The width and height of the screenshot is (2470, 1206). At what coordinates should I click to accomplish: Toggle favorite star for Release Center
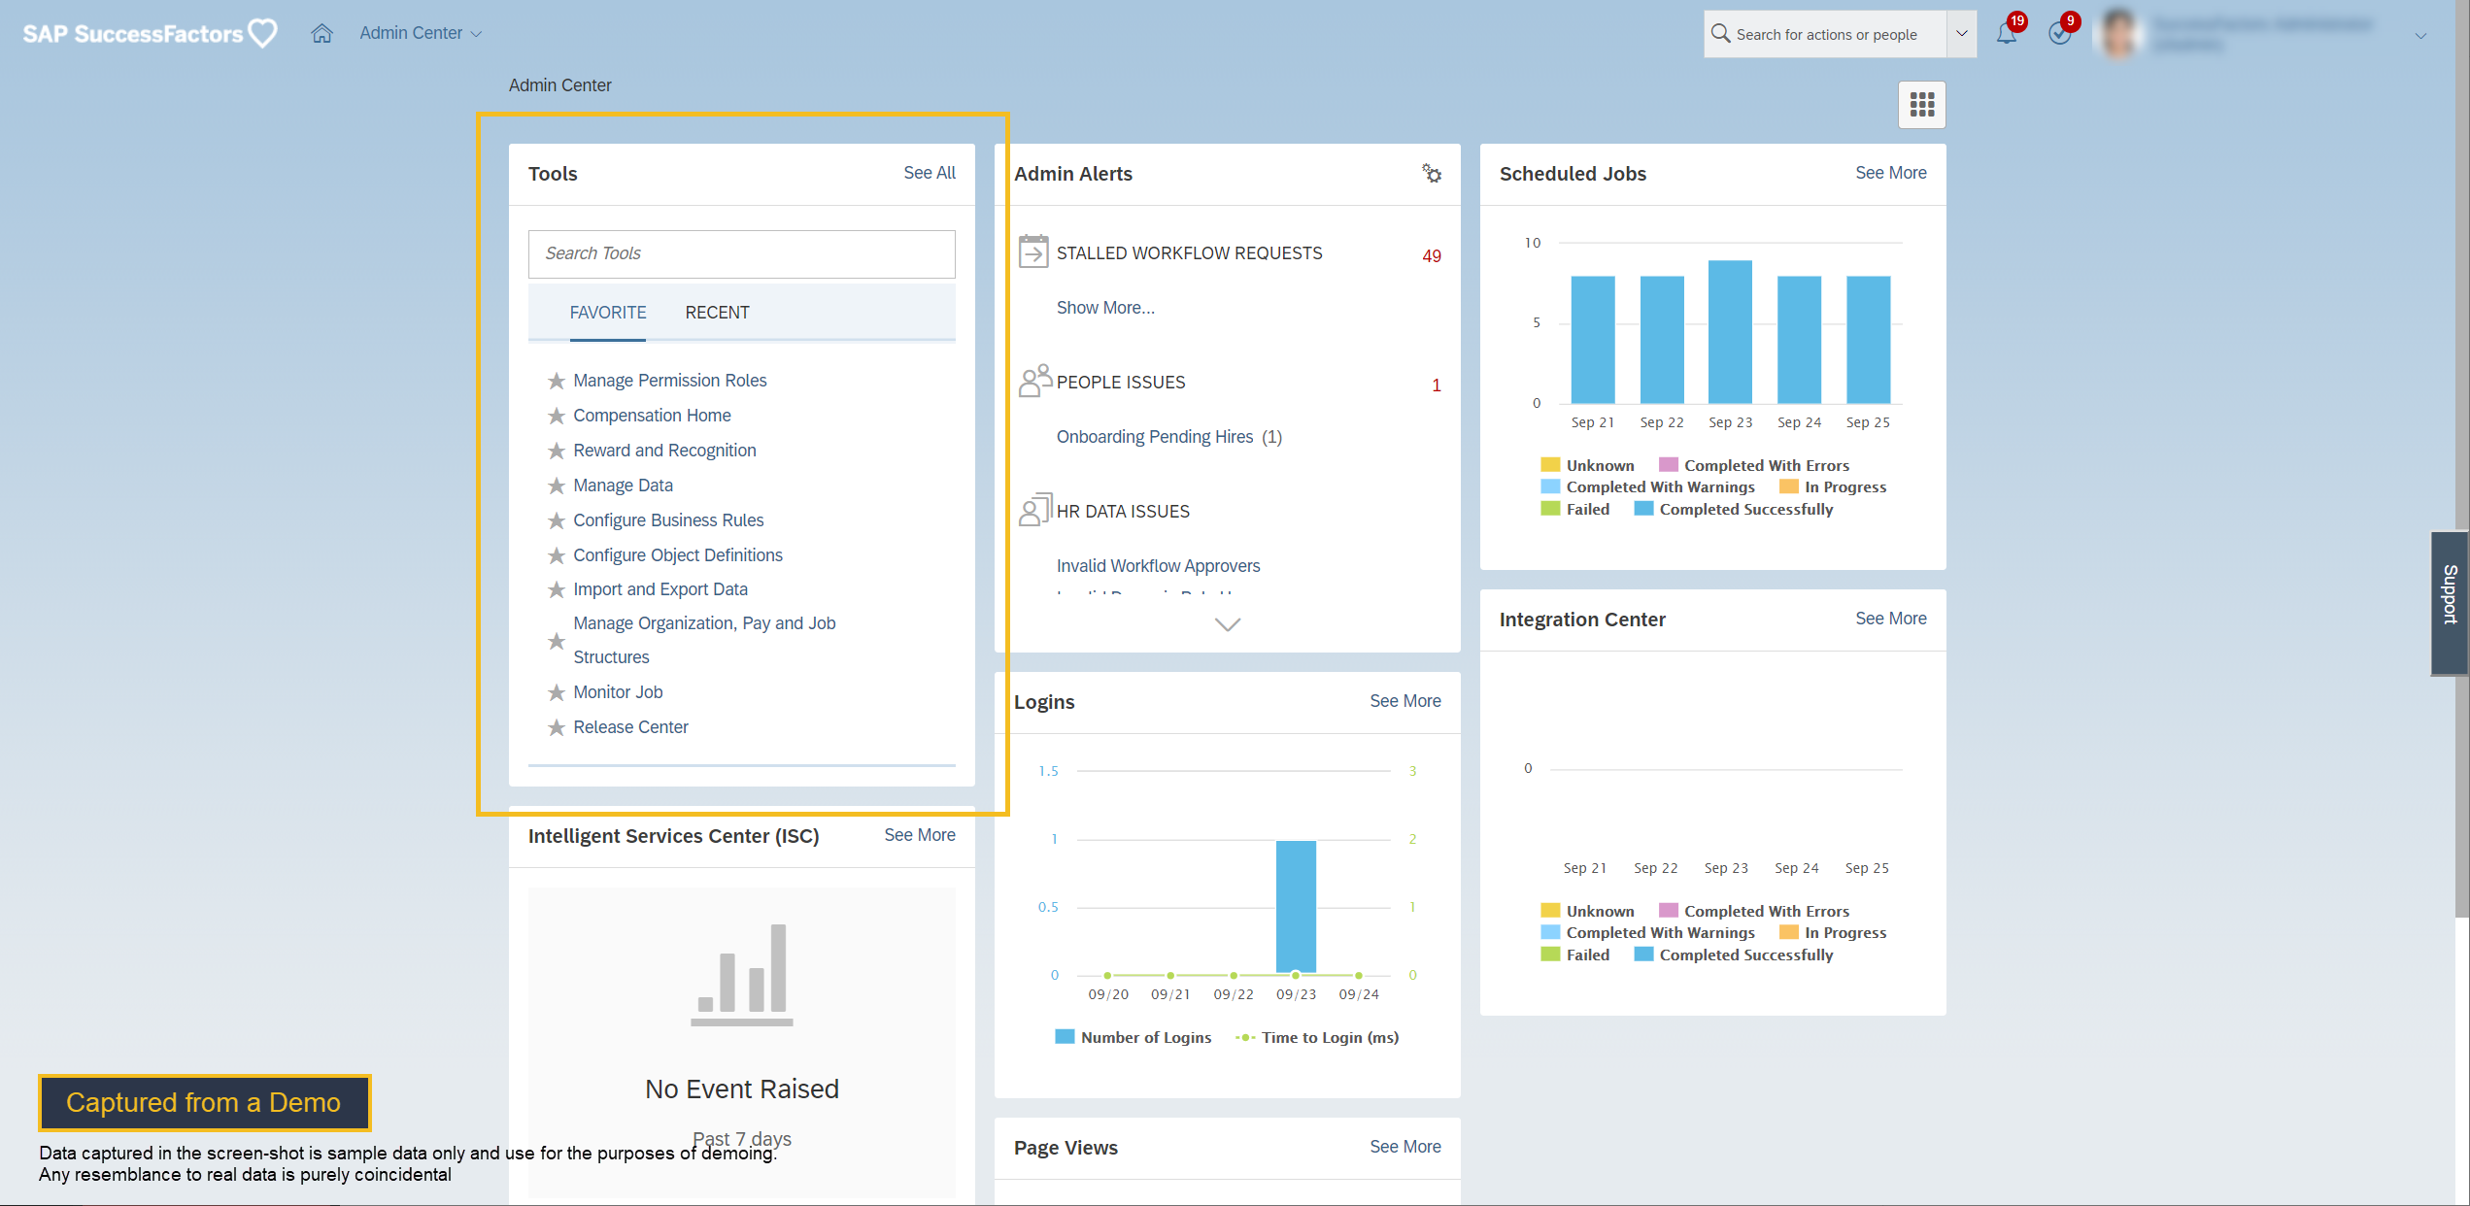click(557, 727)
